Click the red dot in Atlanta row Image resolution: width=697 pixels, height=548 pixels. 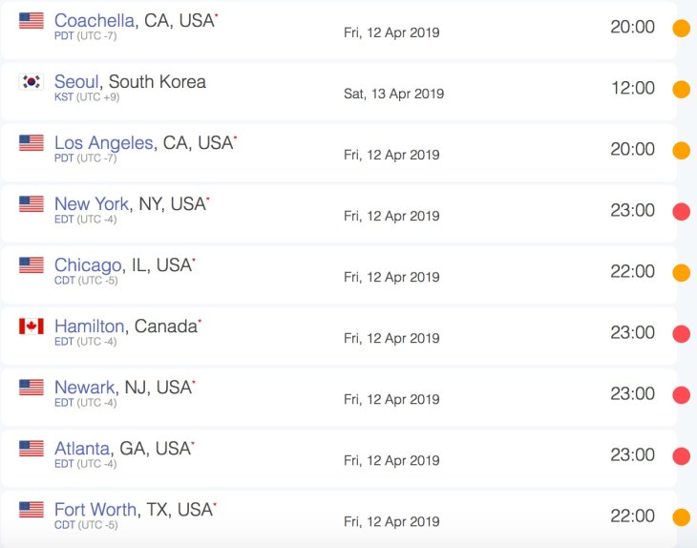pyautogui.click(x=681, y=456)
